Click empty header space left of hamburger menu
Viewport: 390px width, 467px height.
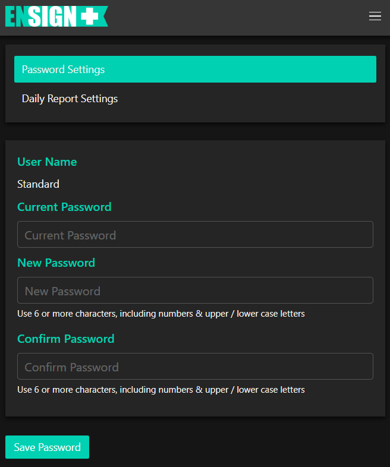coord(238,17)
